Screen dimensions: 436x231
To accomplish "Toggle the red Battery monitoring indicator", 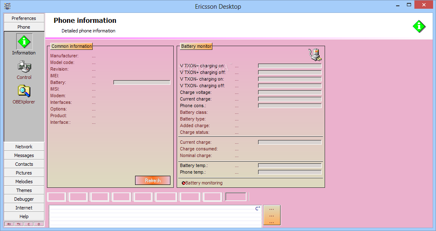I will click(x=184, y=183).
